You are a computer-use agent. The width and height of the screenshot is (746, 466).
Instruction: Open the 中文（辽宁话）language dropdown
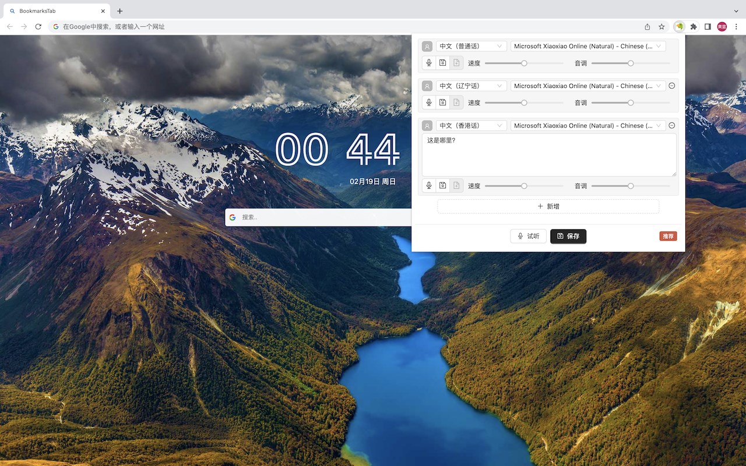coord(471,86)
